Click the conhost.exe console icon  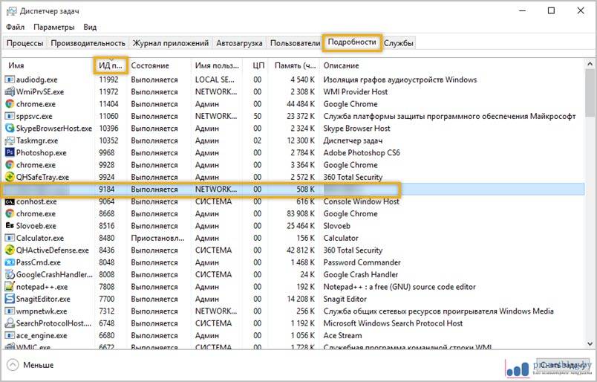[10, 201]
